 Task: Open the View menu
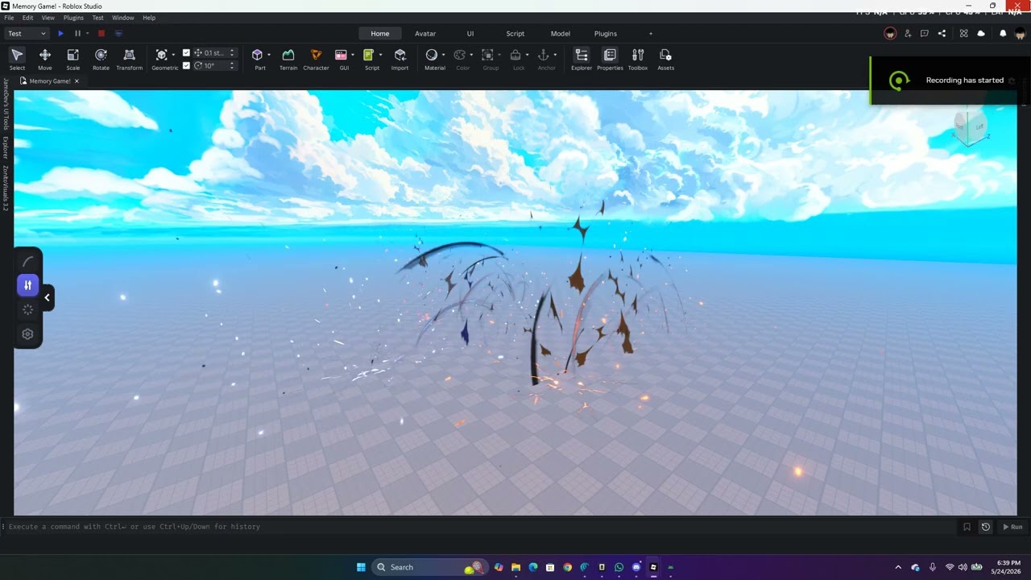coord(48,18)
